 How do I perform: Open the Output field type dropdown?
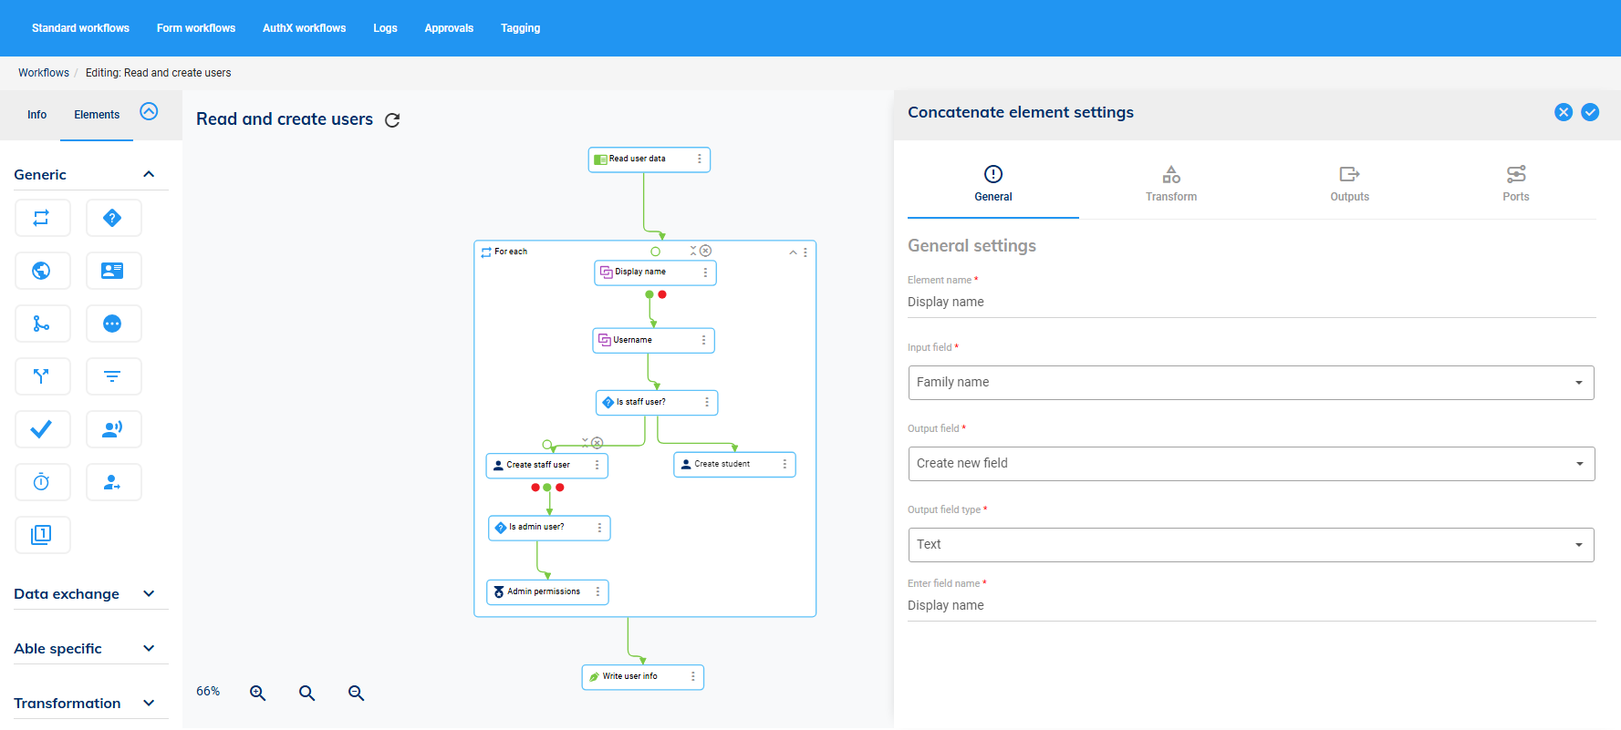[x=1251, y=545]
